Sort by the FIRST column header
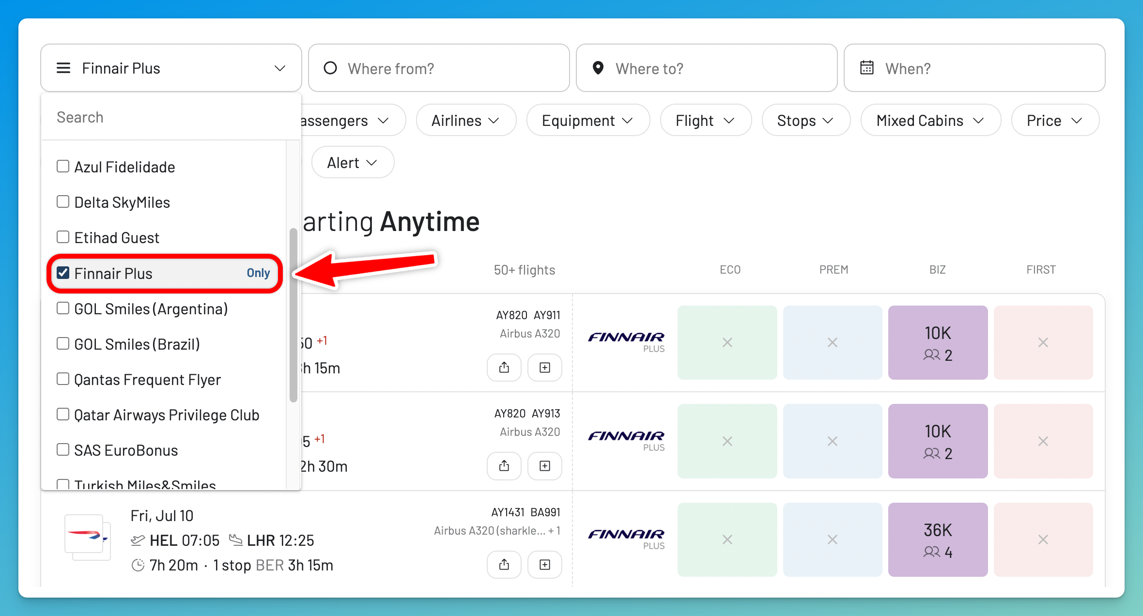The image size is (1143, 616). [x=1041, y=270]
